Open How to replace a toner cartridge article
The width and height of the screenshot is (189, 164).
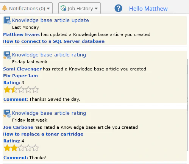[43, 134]
